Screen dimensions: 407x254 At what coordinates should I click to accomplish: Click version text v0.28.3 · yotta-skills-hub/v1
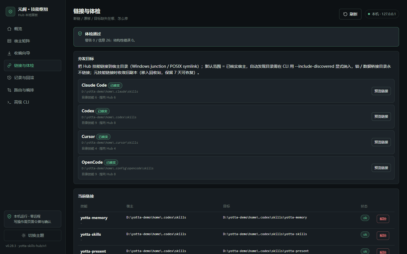[26, 246]
